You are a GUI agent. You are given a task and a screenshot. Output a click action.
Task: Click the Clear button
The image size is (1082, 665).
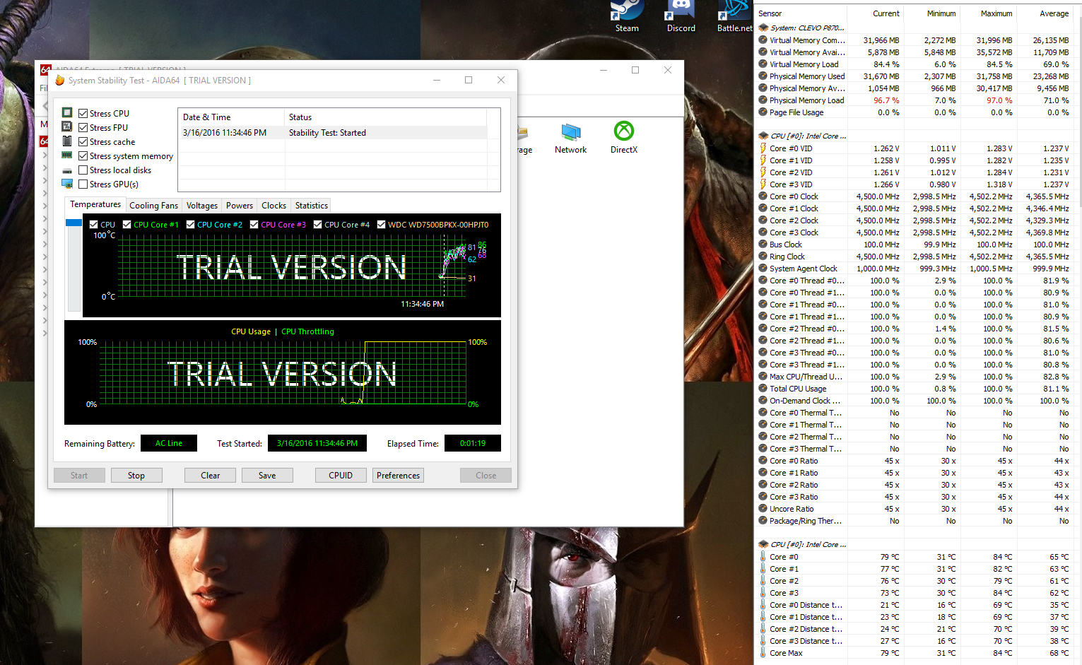(210, 476)
